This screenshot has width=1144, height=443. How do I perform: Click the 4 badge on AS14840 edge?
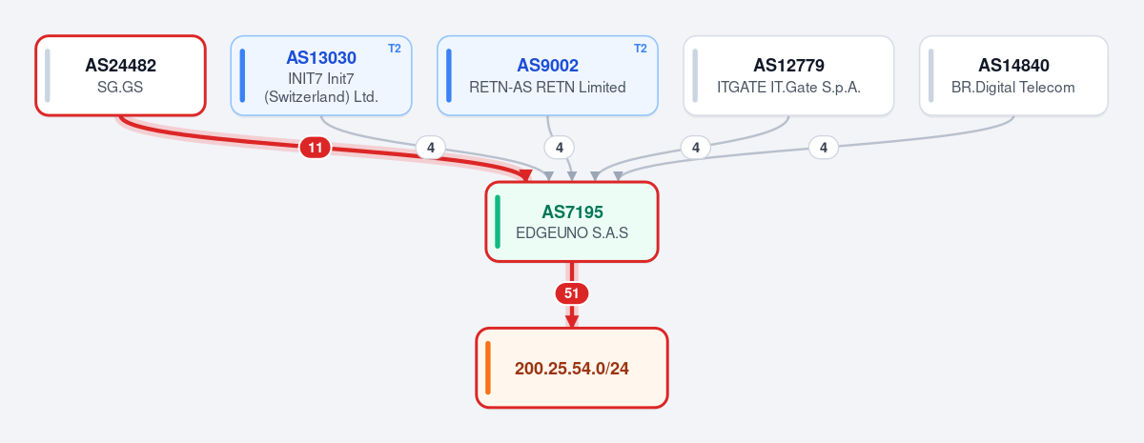coord(824,148)
